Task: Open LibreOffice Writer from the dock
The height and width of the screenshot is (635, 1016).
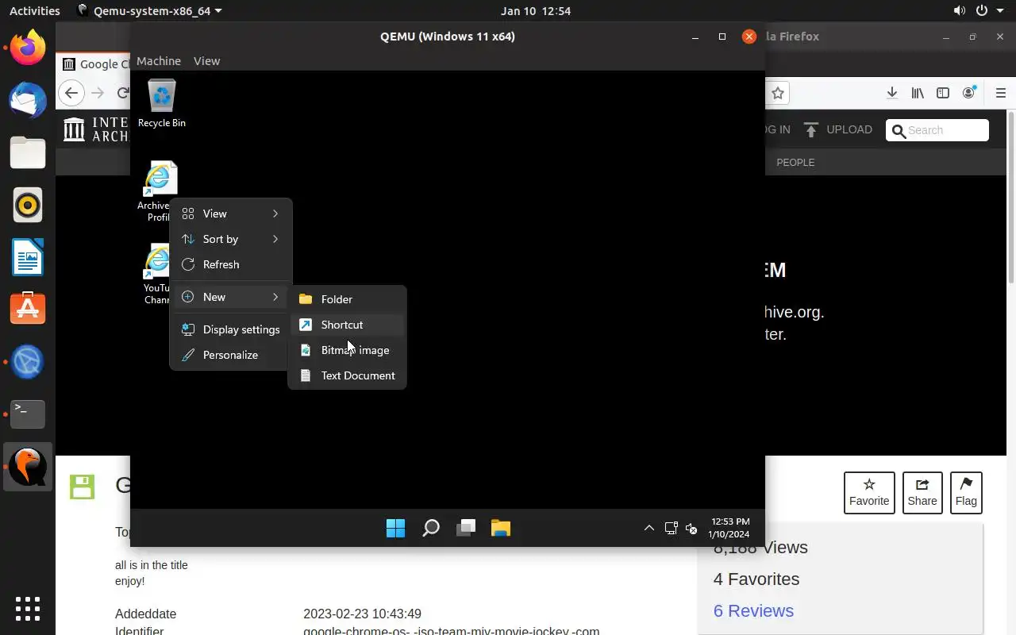Action: 28,258
